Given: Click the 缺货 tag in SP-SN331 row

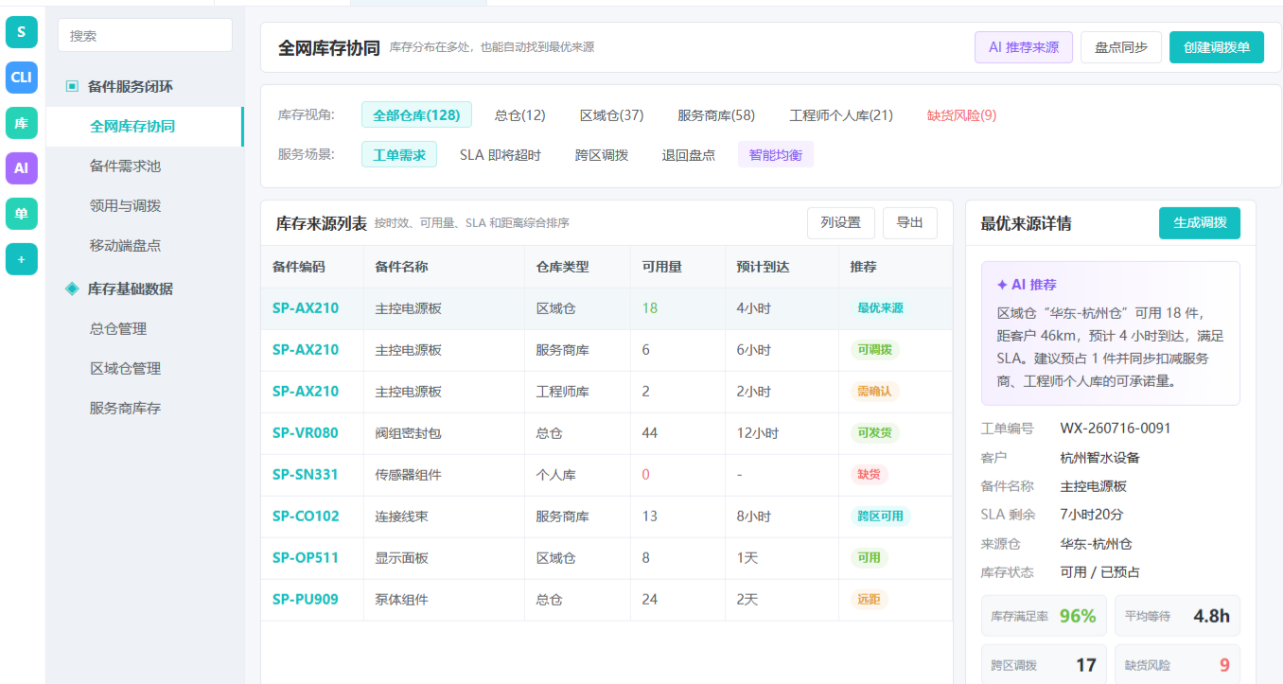Looking at the screenshot, I should point(870,475).
